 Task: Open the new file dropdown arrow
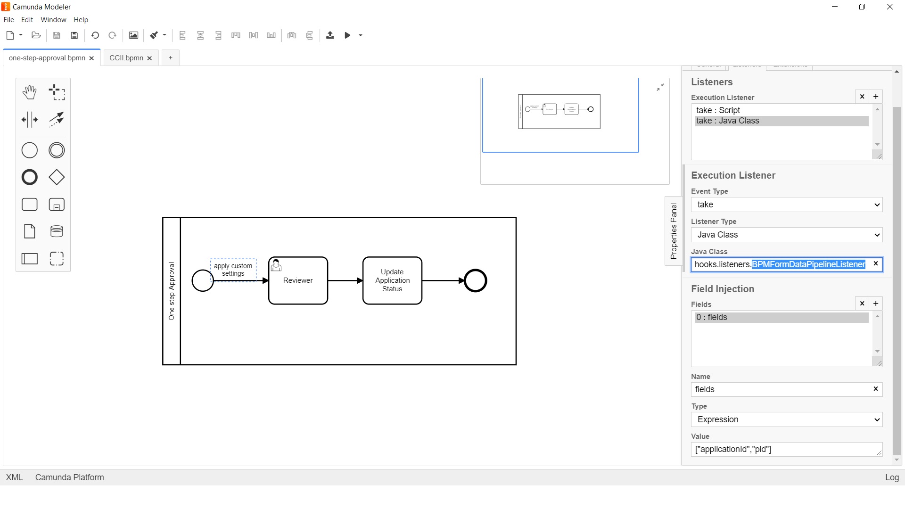pos(21,35)
